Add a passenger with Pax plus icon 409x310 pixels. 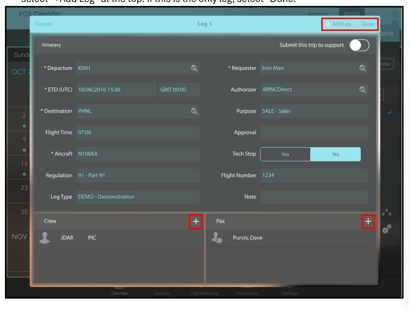point(368,222)
